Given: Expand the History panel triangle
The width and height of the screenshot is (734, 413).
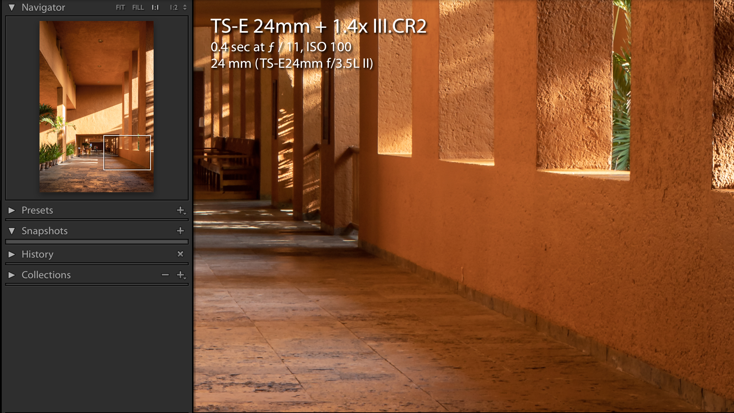Looking at the screenshot, I should (x=12, y=254).
